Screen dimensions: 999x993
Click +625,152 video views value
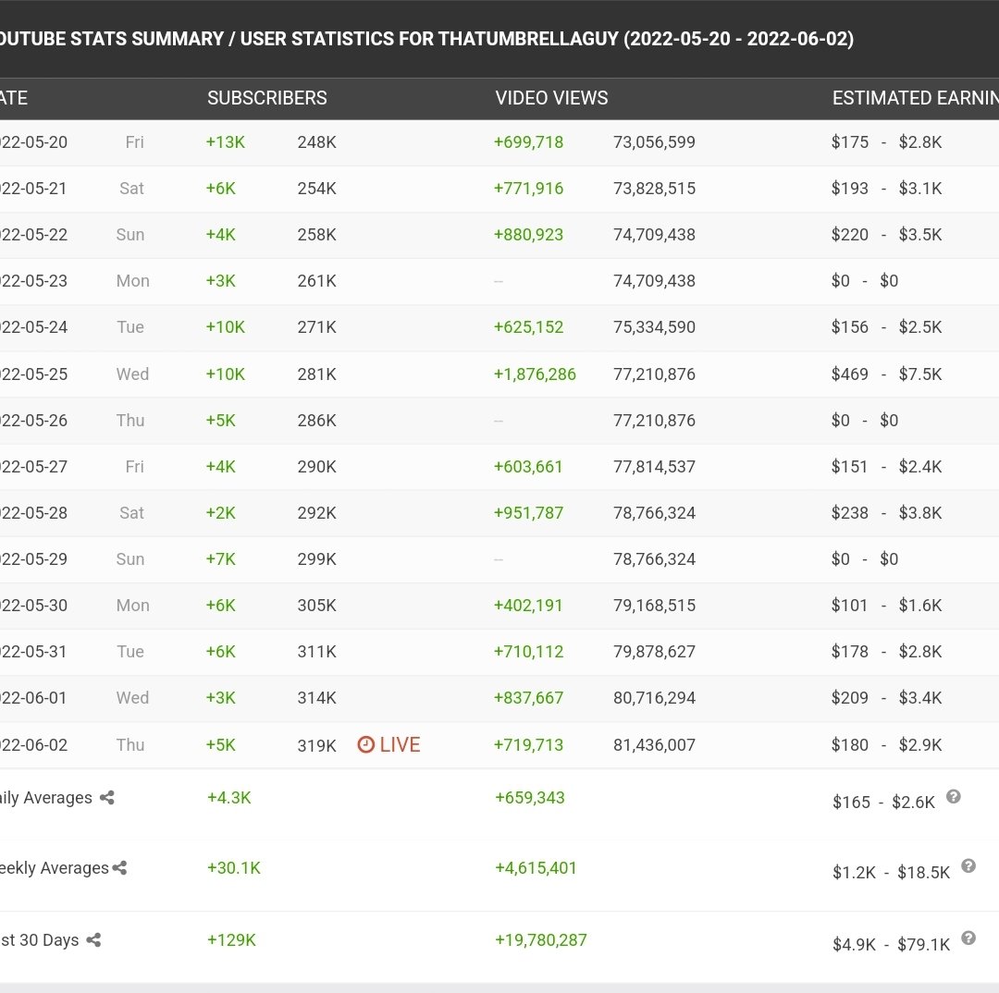pos(529,326)
